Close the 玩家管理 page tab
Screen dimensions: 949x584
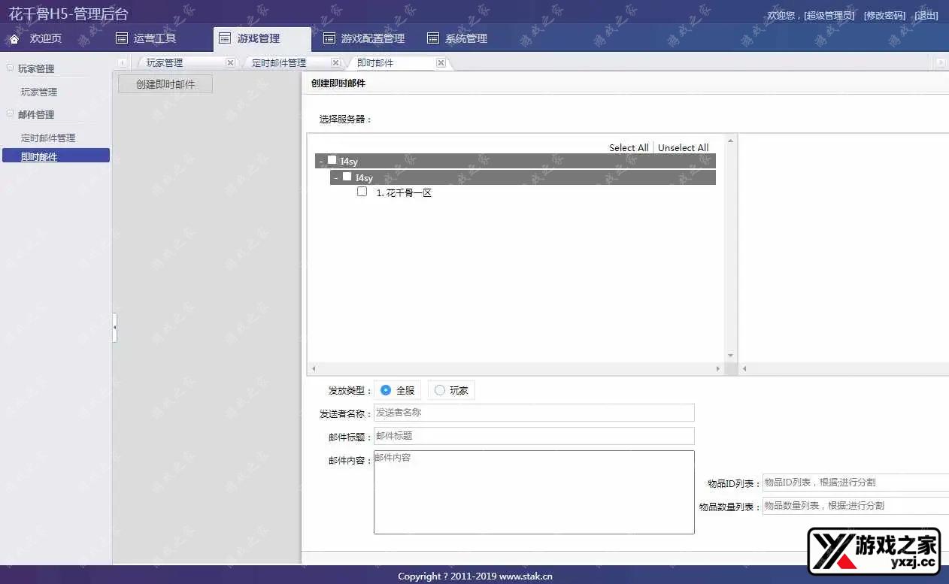tap(230, 63)
